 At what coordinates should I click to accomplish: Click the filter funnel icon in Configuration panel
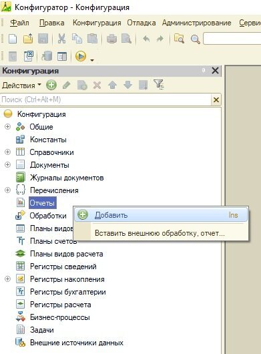[159, 85]
